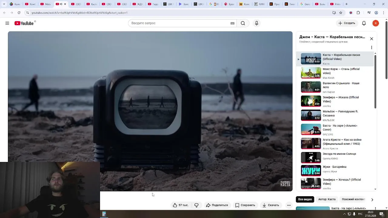Click 'Сохранить' to save the video
The image size is (388, 218).
tap(245, 205)
